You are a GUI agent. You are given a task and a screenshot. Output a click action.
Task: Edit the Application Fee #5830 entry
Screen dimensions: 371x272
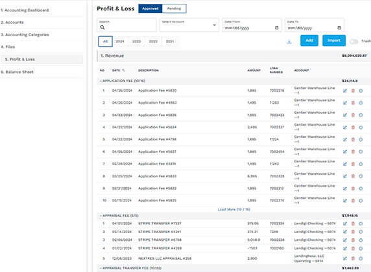click(345, 91)
